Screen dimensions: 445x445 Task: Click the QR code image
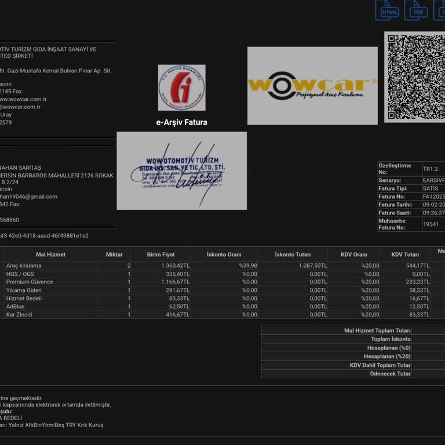[415, 76]
